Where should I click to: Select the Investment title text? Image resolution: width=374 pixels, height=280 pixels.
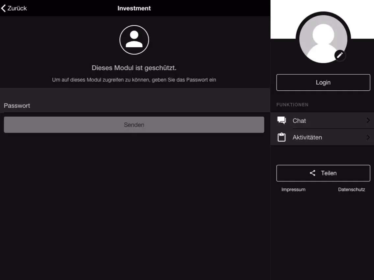pyautogui.click(x=134, y=8)
